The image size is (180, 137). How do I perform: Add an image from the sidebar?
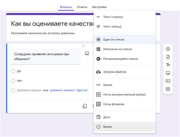[x=168, y=73]
